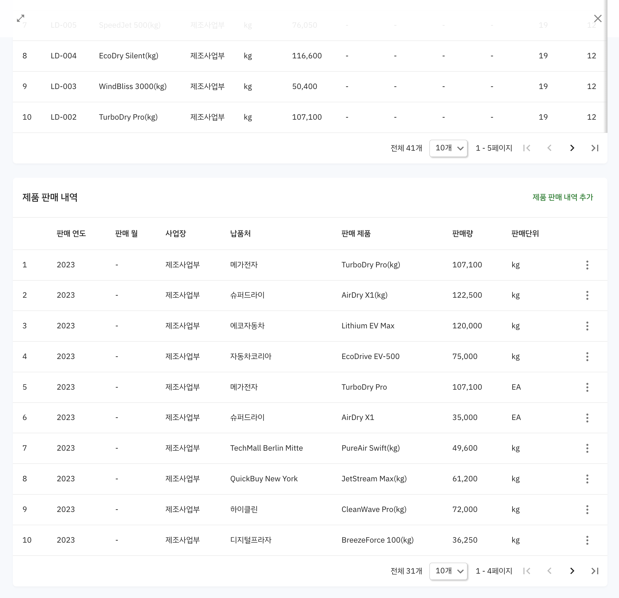
Task: Click the TechMall Berlin Mitte customer cell
Action: click(266, 448)
